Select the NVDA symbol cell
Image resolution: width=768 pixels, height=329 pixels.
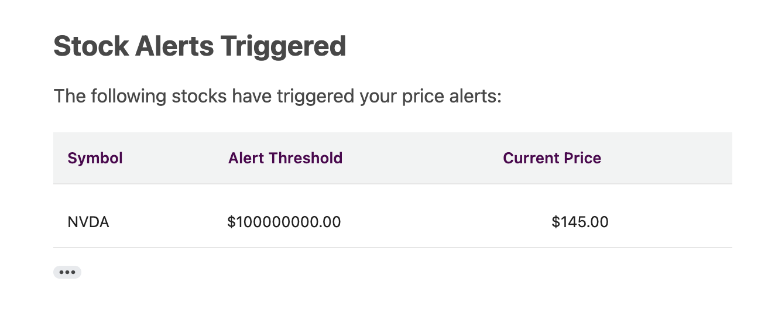[x=88, y=222]
